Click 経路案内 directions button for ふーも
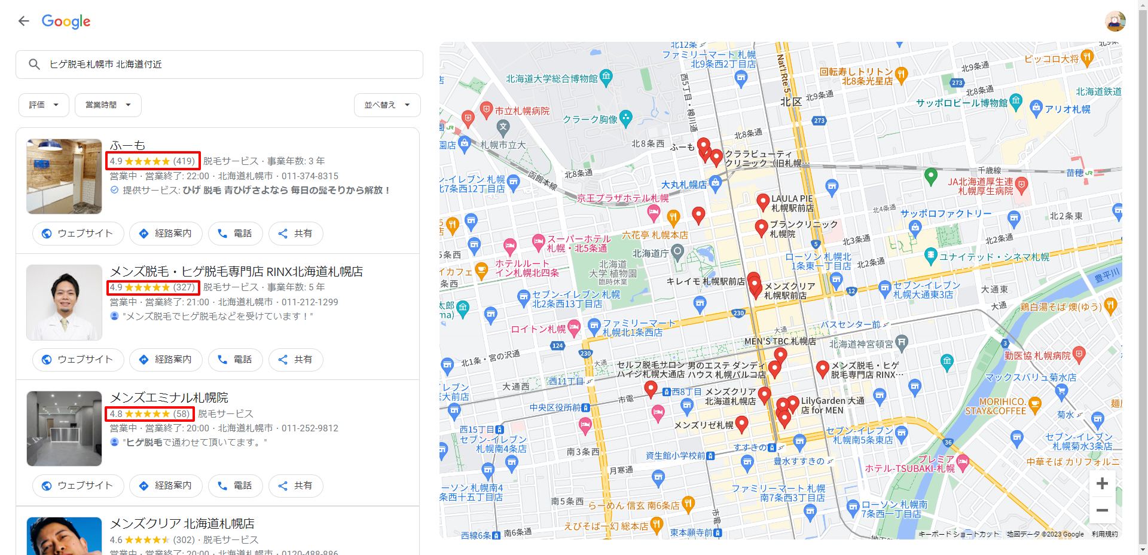 (x=166, y=234)
